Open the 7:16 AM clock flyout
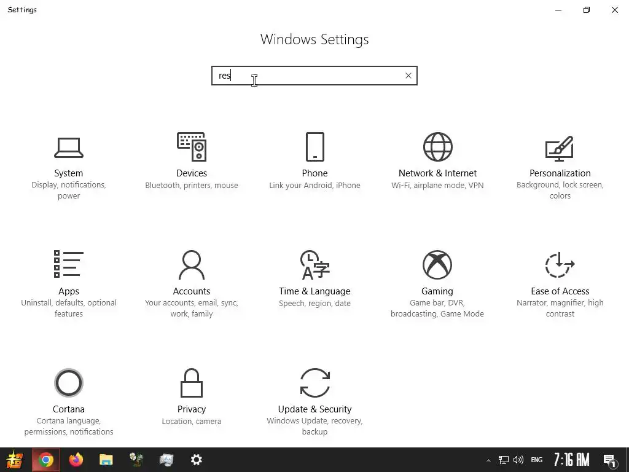The image size is (629, 472). [x=572, y=460]
